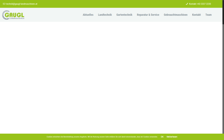Select Reparatur & Service menu item
224x140 pixels.
click(148, 15)
